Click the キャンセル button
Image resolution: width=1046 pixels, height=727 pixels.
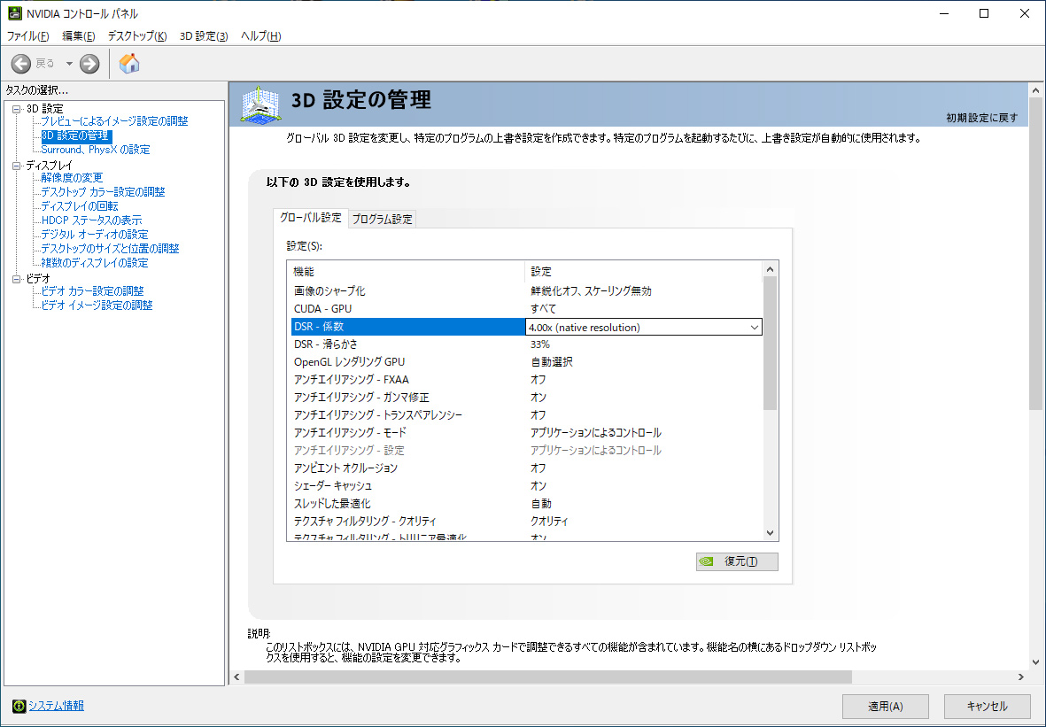(x=987, y=707)
